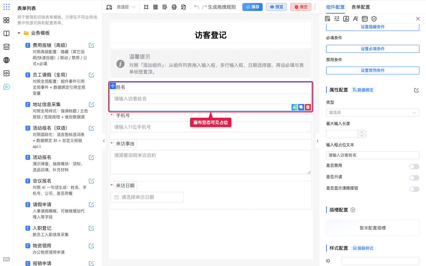Image resolution: width=426 pixels, height=266 pixels.
Task: Toggle the 是否禁用 switch
Action: coord(414,167)
